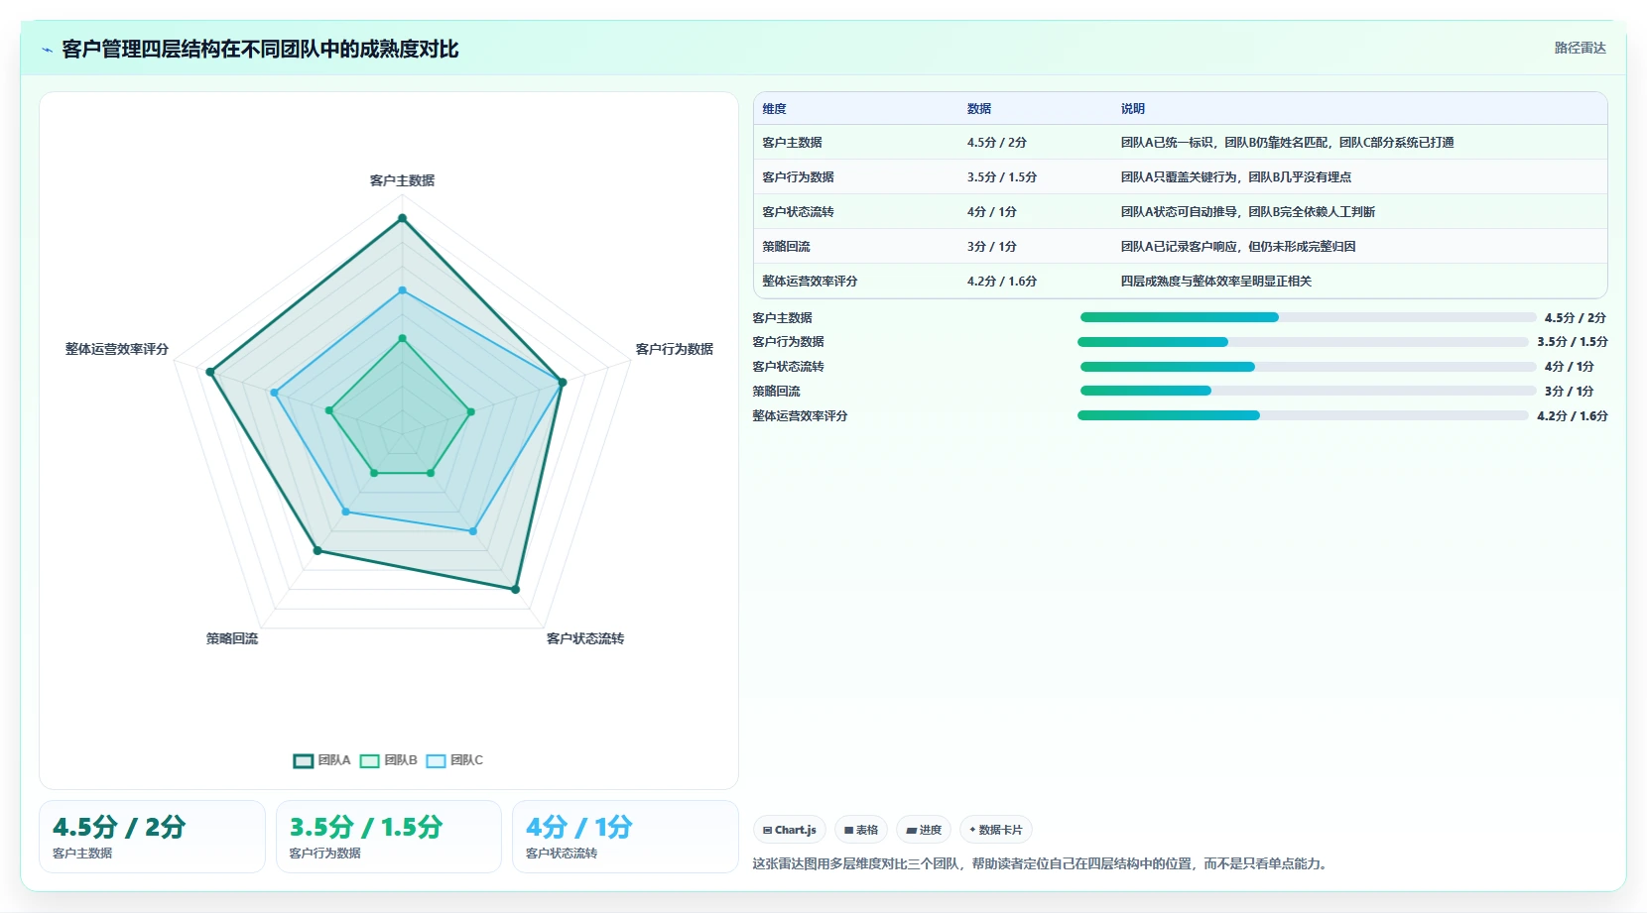The width and height of the screenshot is (1647, 913).
Task: Click the 数据卡片 tag chip
Action: tap(996, 830)
